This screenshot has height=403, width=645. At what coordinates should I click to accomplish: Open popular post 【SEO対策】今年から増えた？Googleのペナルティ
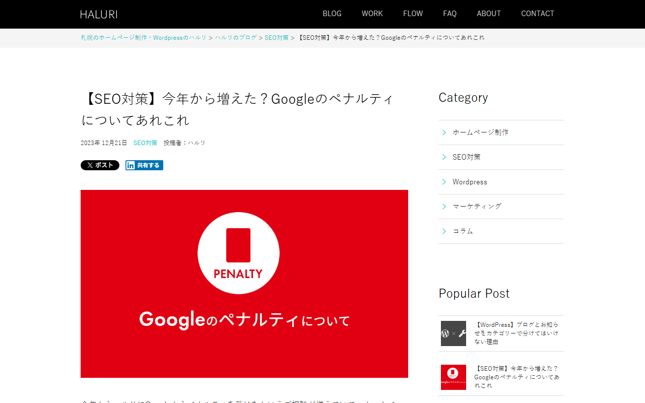[x=517, y=377]
